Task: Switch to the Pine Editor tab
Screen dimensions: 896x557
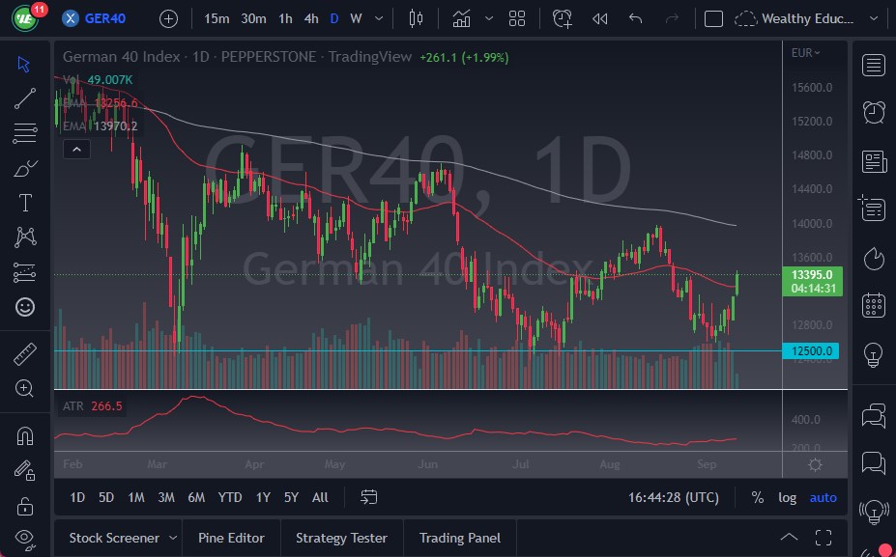Action: (231, 538)
